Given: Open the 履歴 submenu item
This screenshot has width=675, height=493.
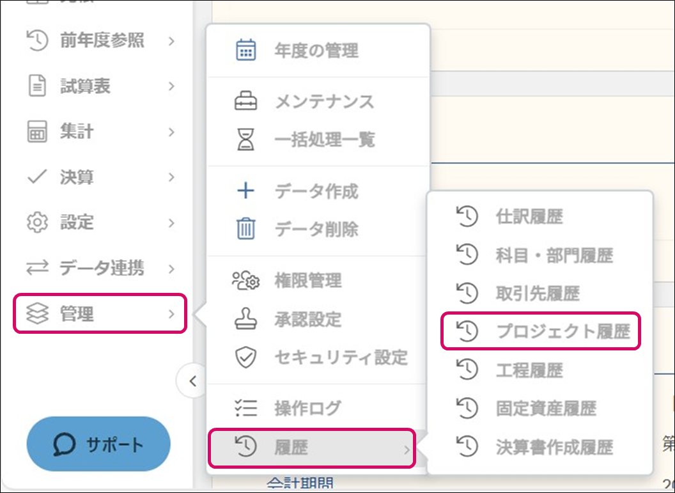Looking at the screenshot, I should tap(312, 448).
